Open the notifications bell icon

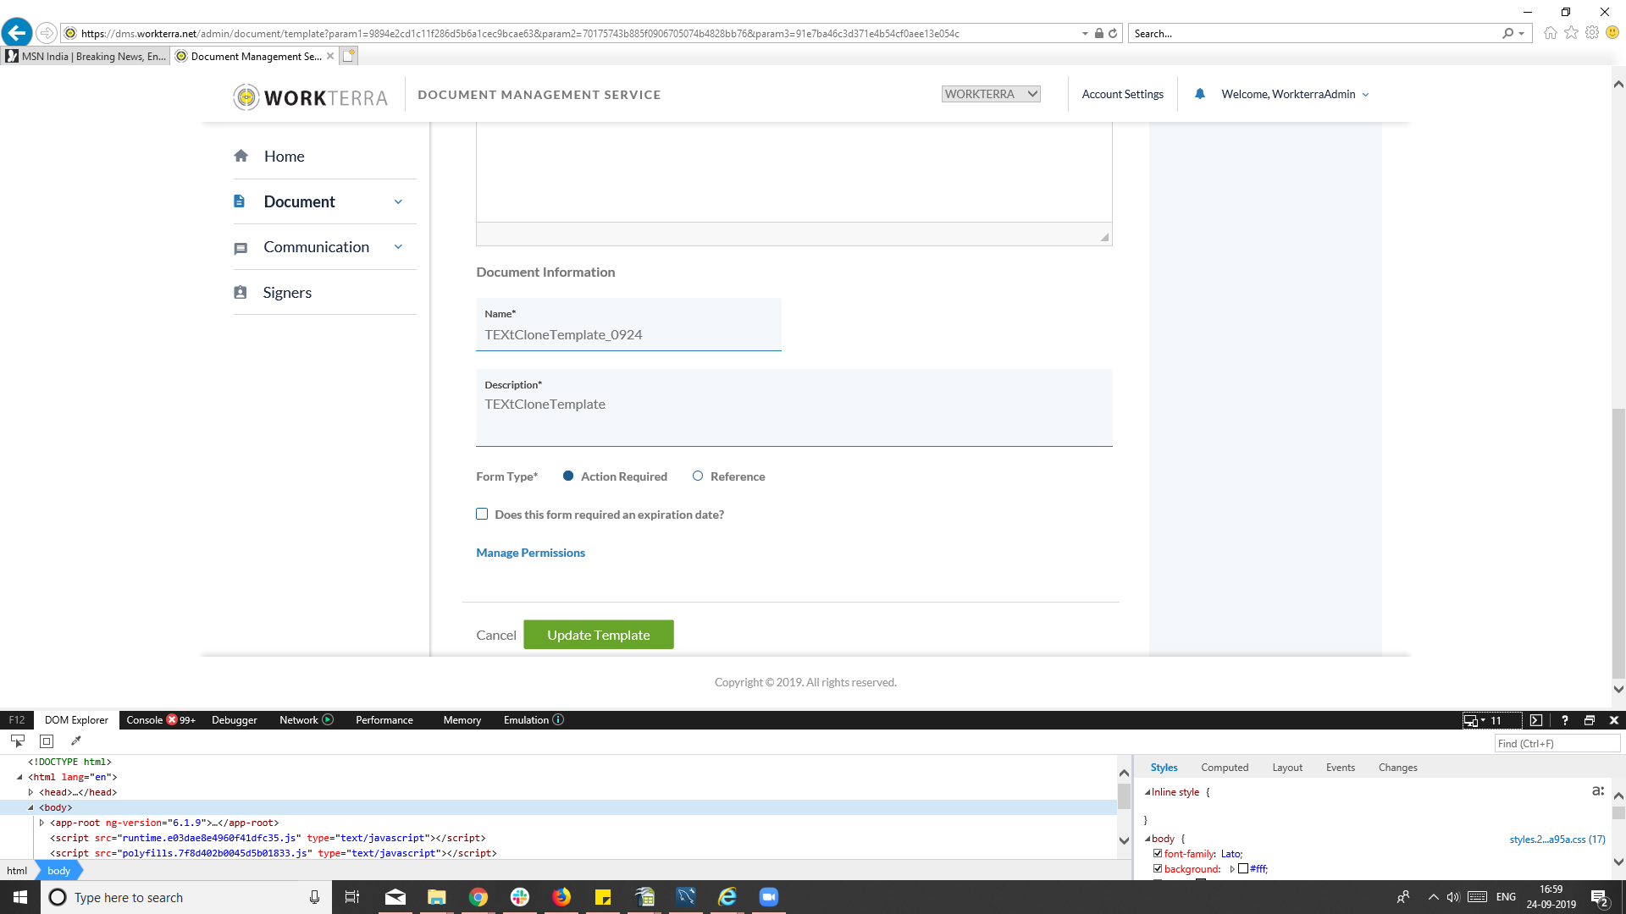click(x=1199, y=94)
